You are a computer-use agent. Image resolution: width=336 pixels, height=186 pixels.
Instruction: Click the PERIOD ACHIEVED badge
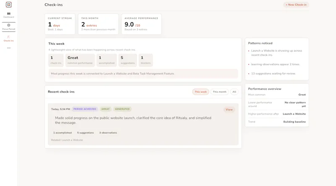(85, 109)
